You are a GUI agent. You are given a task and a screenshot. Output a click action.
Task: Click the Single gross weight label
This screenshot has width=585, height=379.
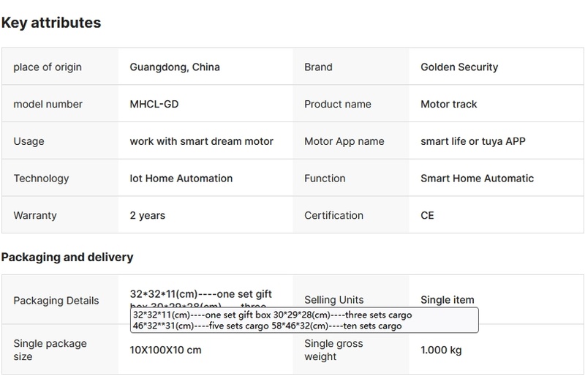(x=333, y=350)
